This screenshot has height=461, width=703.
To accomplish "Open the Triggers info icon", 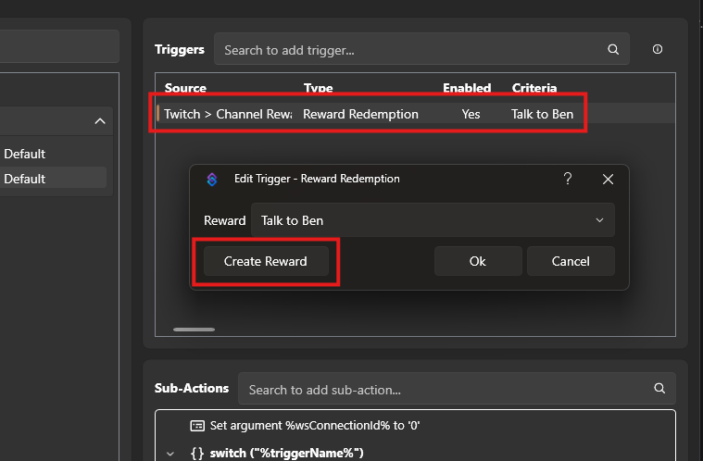I will 658,49.
